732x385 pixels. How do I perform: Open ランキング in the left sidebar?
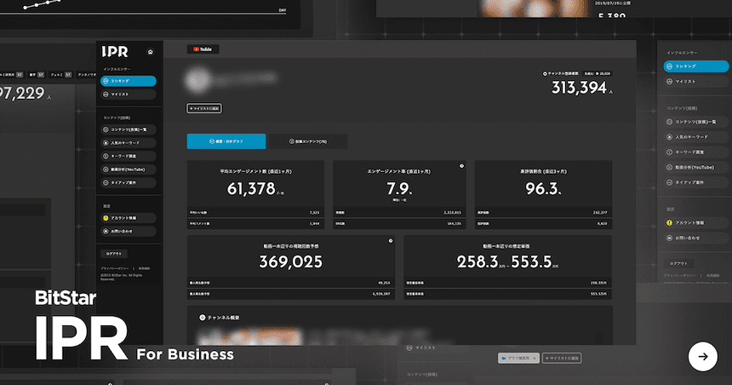point(128,81)
